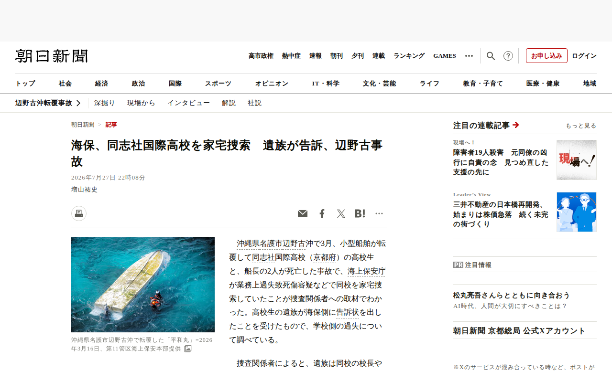Open the help question mark icon
This screenshot has height=382, width=612.
pyautogui.click(x=508, y=56)
